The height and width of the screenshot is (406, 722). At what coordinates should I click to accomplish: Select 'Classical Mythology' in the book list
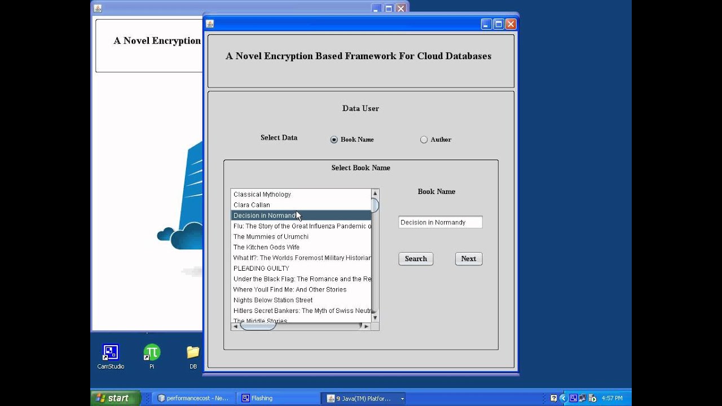click(301, 195)
